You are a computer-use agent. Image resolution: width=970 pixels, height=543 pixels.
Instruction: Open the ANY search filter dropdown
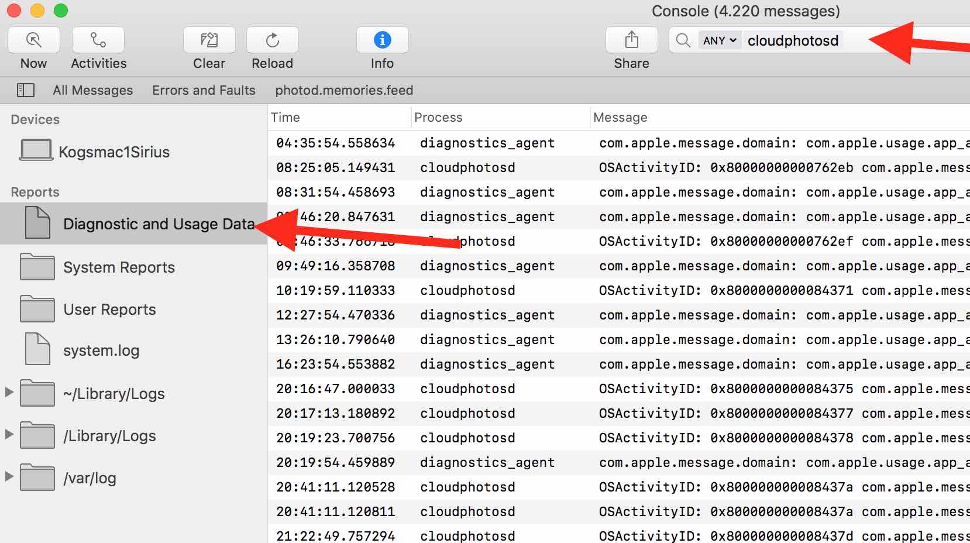[720, 40]
